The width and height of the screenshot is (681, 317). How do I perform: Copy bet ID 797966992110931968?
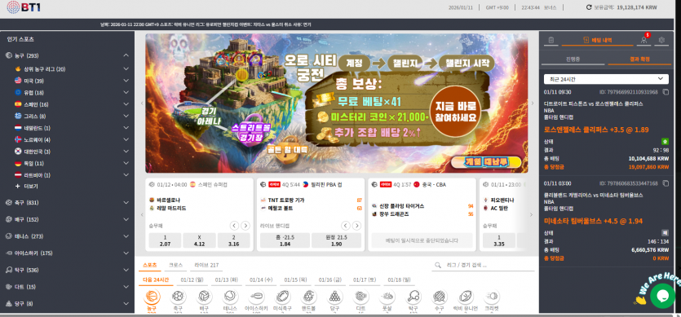(x=666, y=92)
